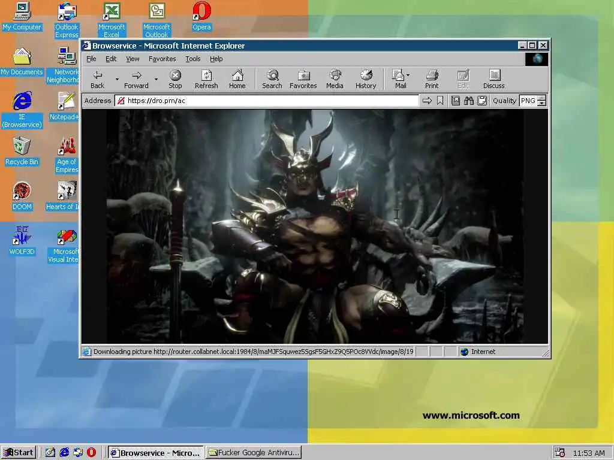This screenshot has height=460, width=614.
Task: Print the current page
Action: pos(432,80)
